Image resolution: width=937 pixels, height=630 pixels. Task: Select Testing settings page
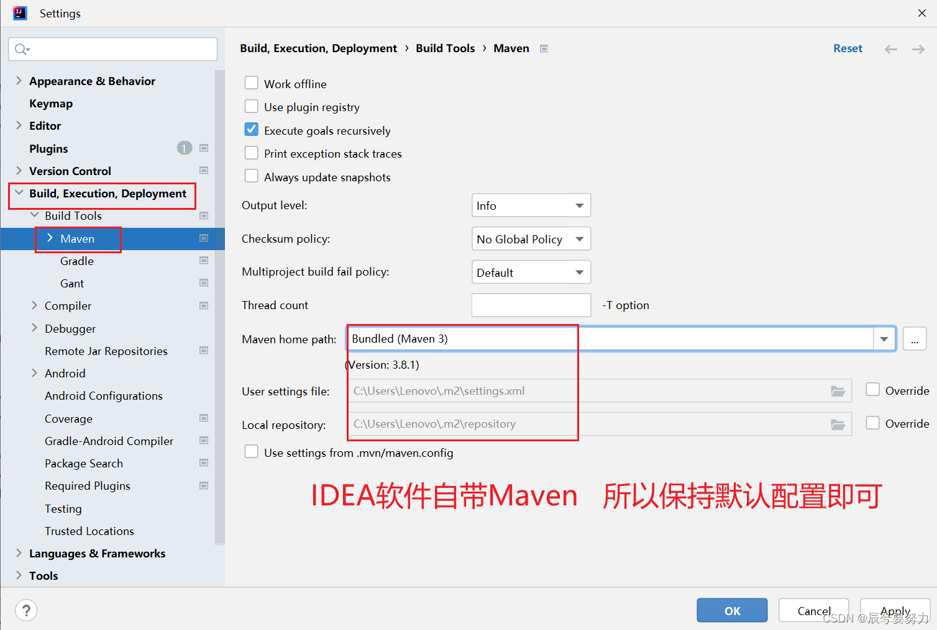(63, 509)
